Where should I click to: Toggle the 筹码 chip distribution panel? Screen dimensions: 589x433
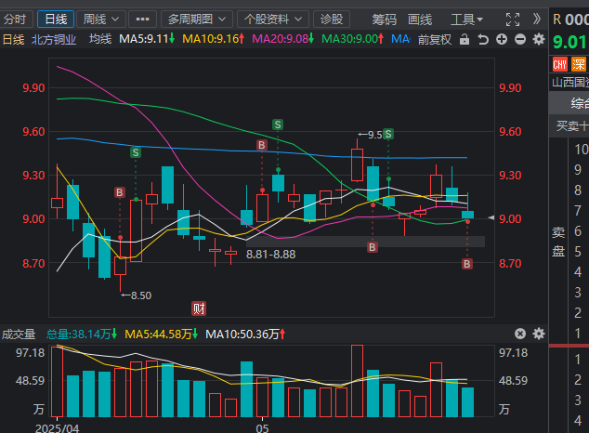click(384, 19)
